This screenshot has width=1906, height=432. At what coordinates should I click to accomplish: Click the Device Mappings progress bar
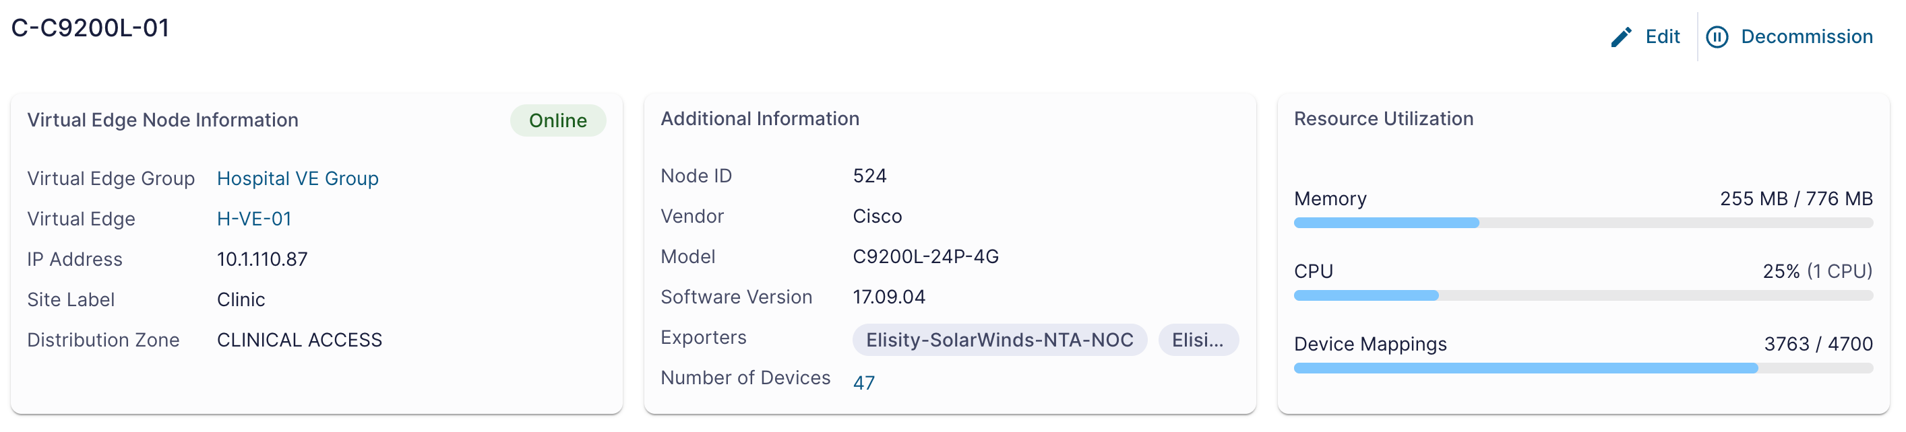coord(1583,368)
